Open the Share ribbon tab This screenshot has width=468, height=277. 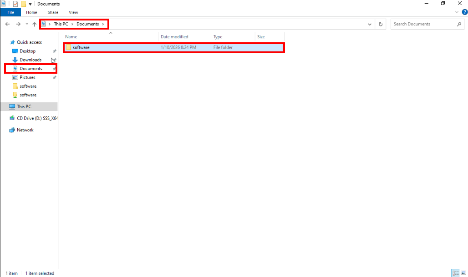click(x=53, y=12)
